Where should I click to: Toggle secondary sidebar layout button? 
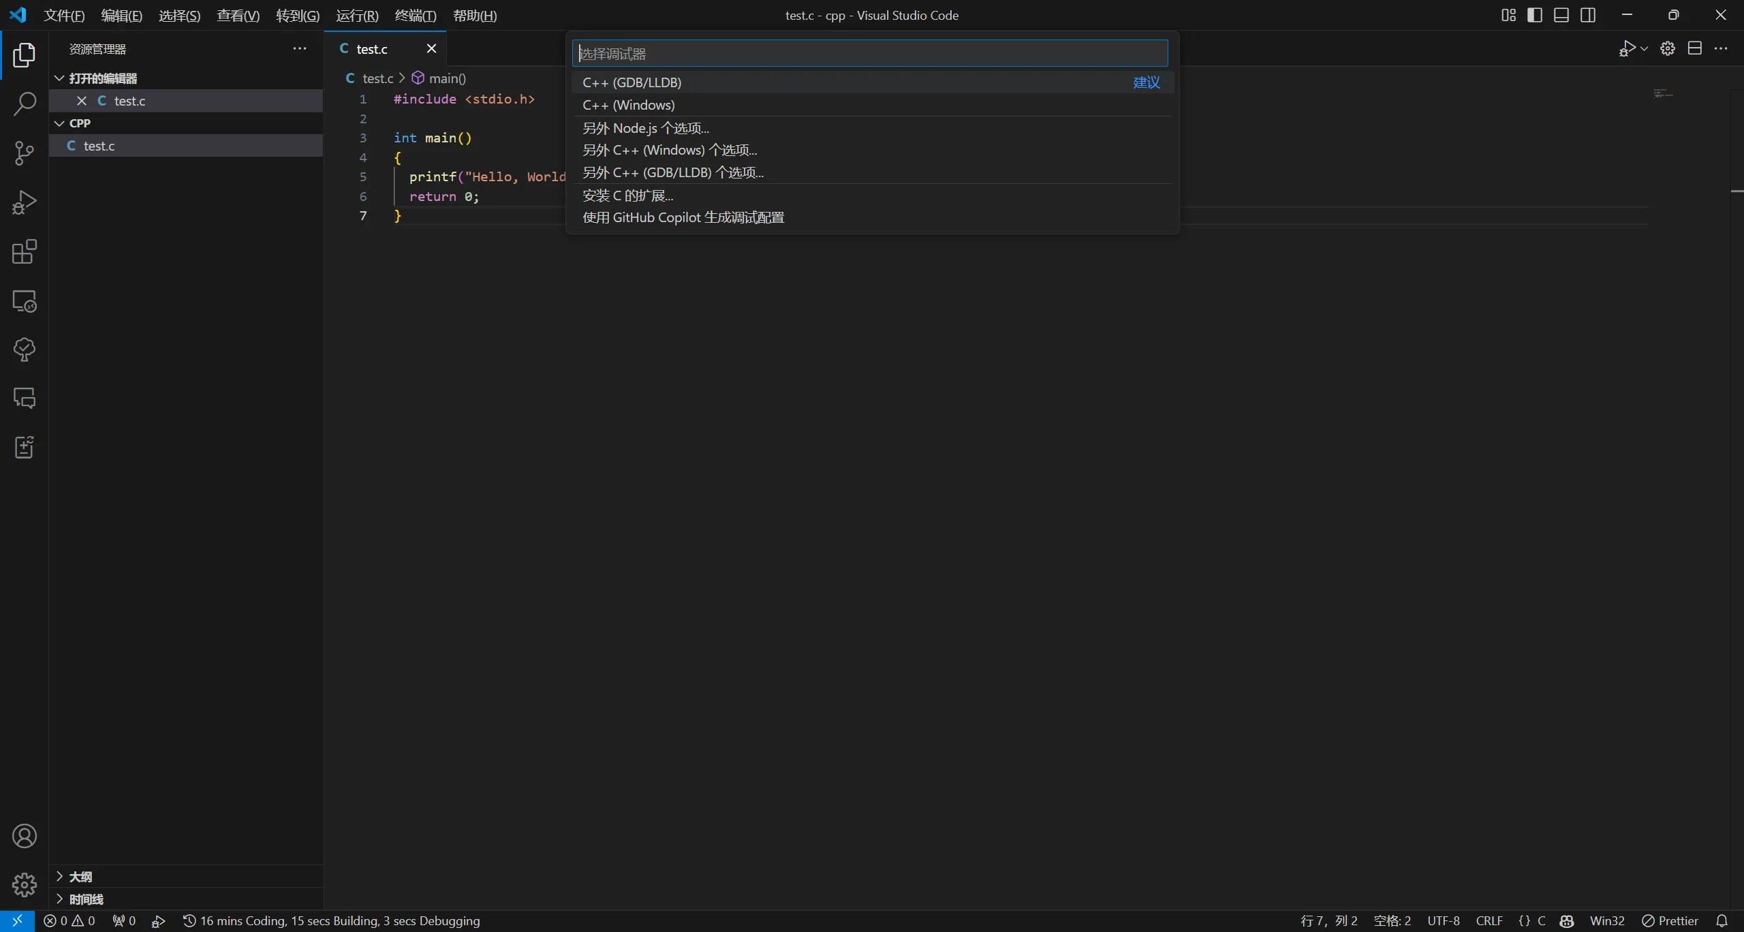tap(1588, 15)
